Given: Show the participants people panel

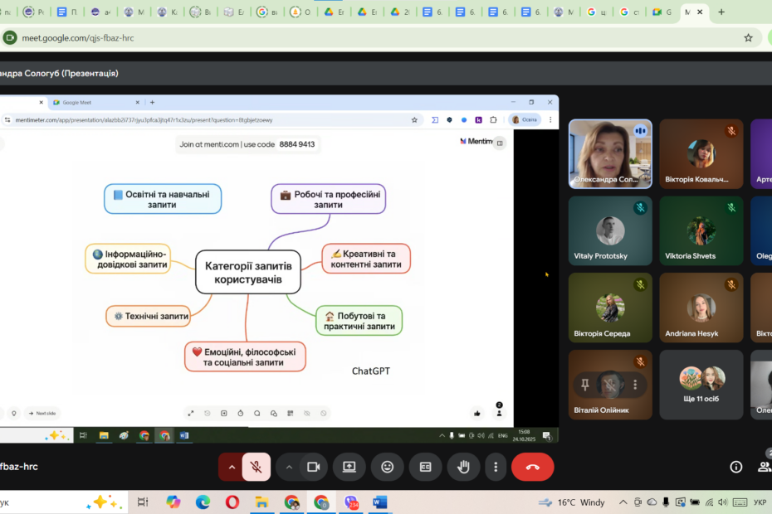Looking at the screenshot, I should click(x=764, y=467).
